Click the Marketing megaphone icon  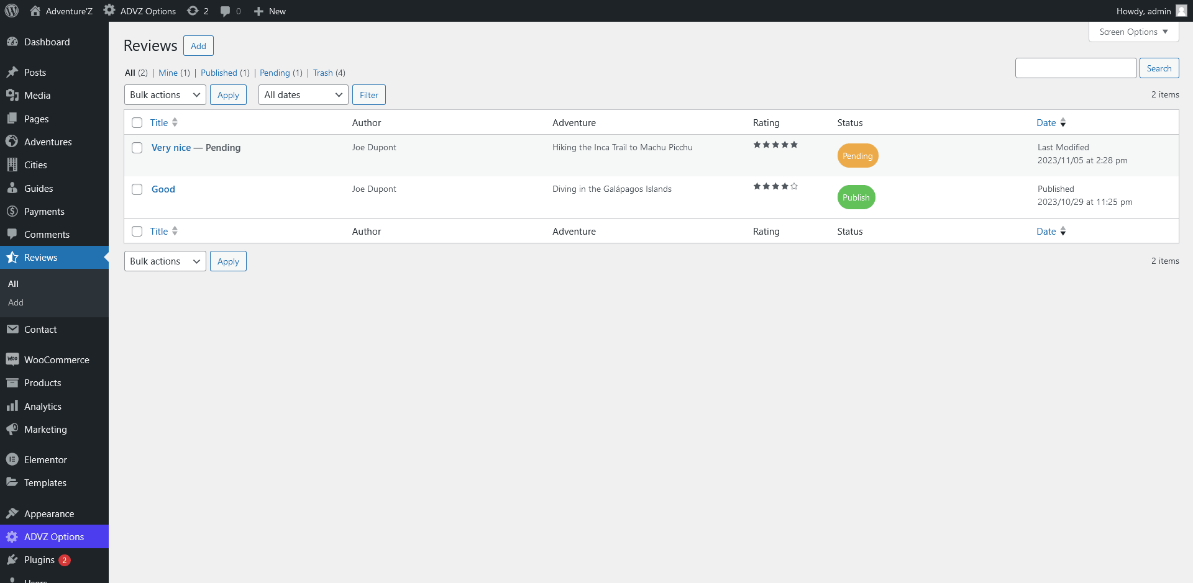click(x=12, y=429)
